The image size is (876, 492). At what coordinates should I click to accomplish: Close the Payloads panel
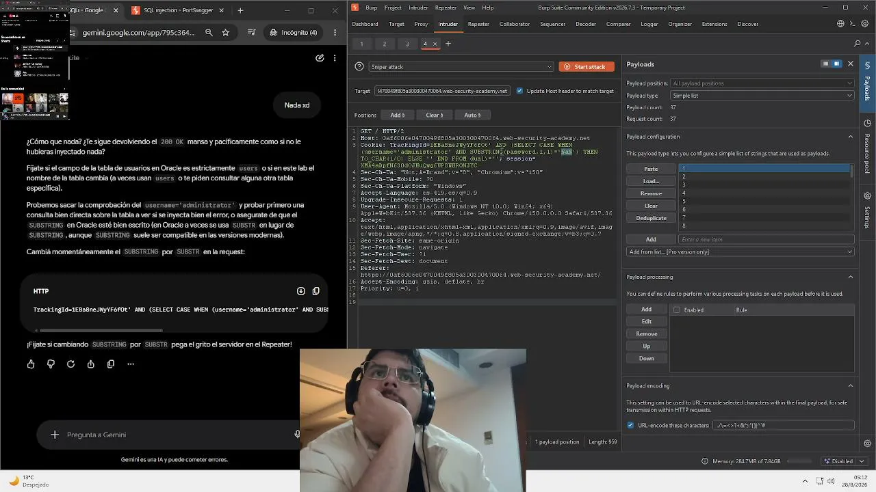pos(851,64)
